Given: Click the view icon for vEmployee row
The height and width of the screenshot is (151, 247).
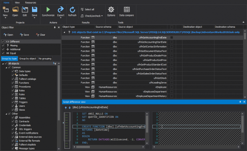Looking at the screenshot, I should tap(93, 87).
